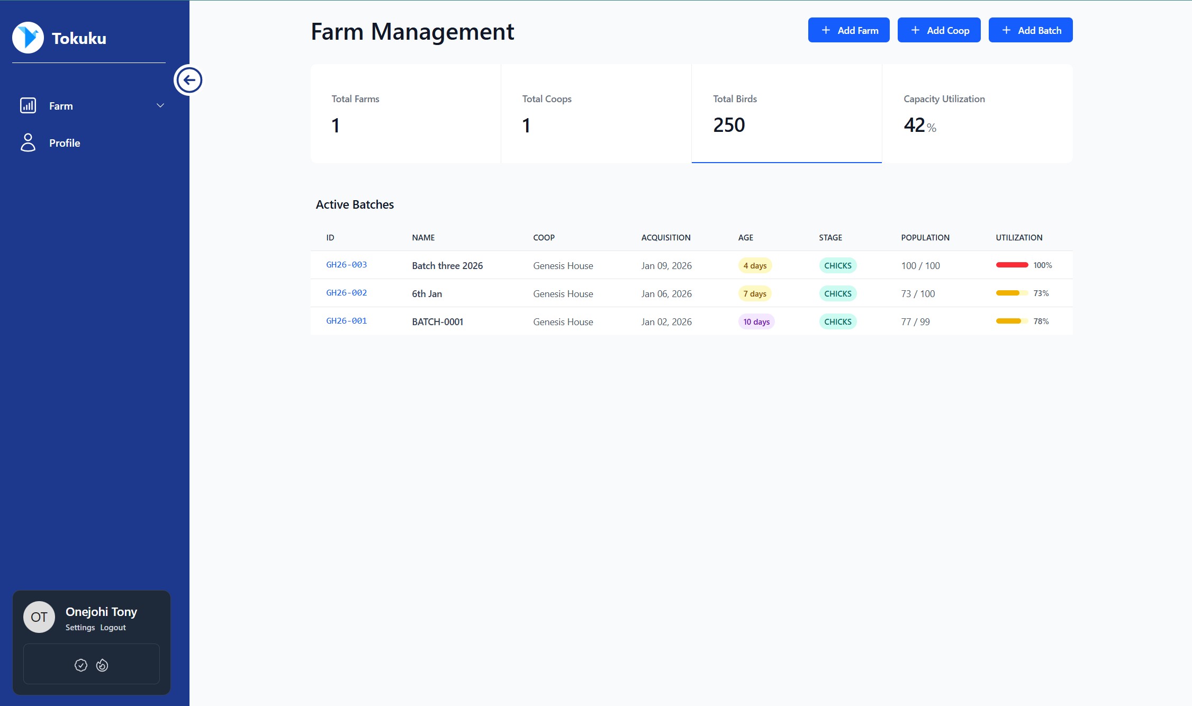Image resolution: width=1192 pixels, height=706 pixels.
Task: Open batch GH26-001 link
Action: point(347,321)
